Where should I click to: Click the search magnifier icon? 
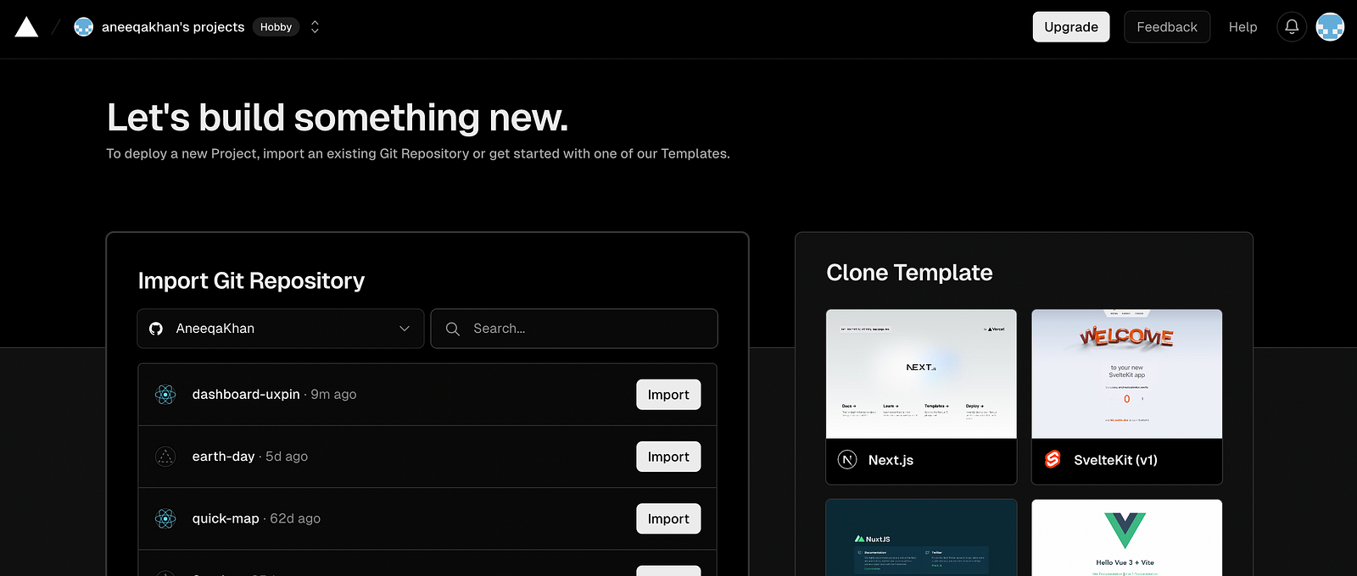453,329
